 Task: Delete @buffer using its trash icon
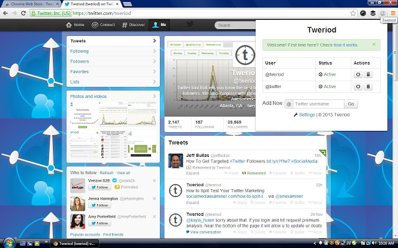[368, 87]
